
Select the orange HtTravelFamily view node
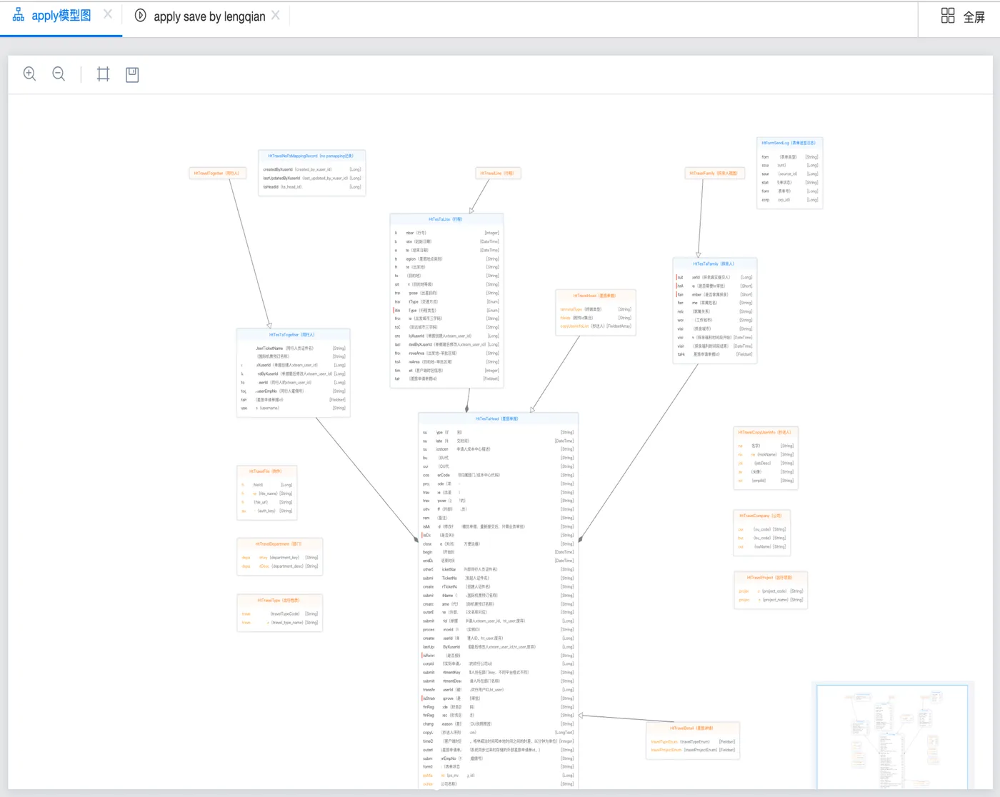click(714, 173)
